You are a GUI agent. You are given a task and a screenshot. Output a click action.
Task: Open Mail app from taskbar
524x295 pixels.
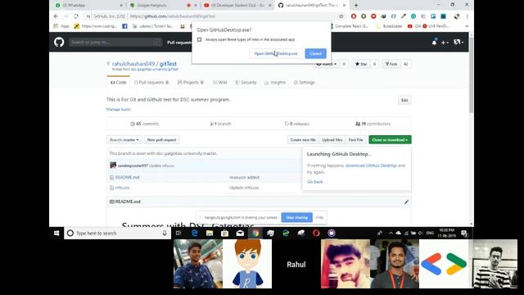click(x=240, y=233)
